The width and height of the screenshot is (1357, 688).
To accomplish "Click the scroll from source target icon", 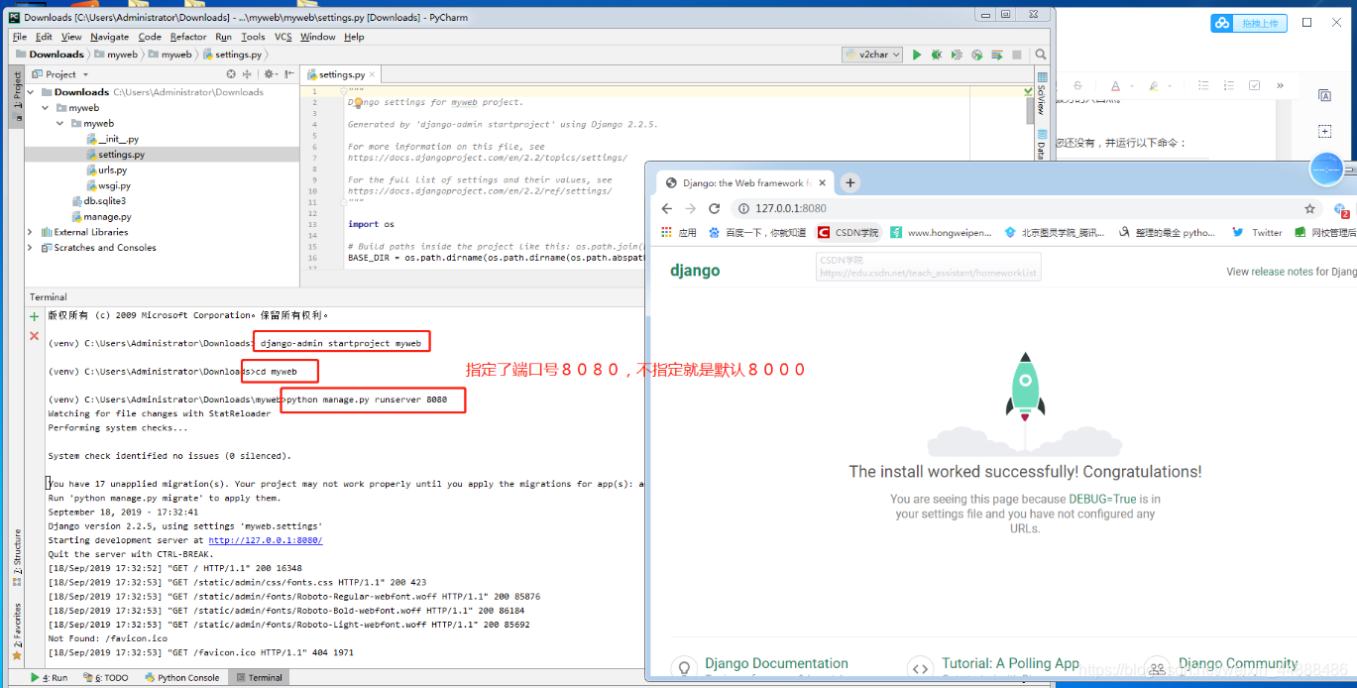I will 232,74.
